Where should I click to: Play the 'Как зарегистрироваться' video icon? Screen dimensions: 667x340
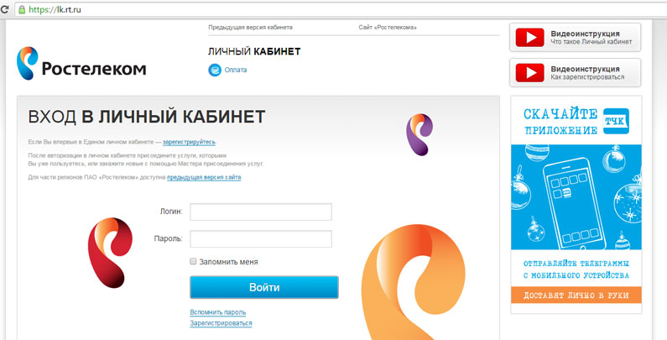(x=529, y=73)
